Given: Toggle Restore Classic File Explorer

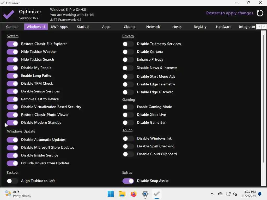Looking at the screenshot, I should [12, 44].
